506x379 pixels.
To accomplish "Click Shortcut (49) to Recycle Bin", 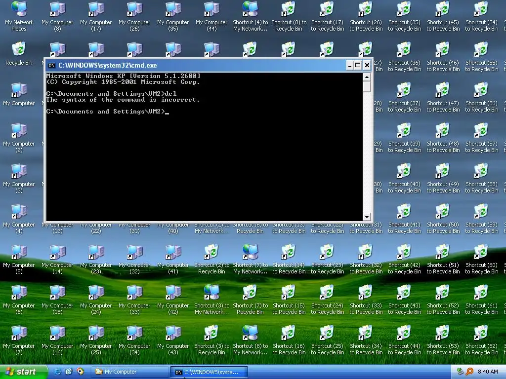I will (x=443, y=178).
